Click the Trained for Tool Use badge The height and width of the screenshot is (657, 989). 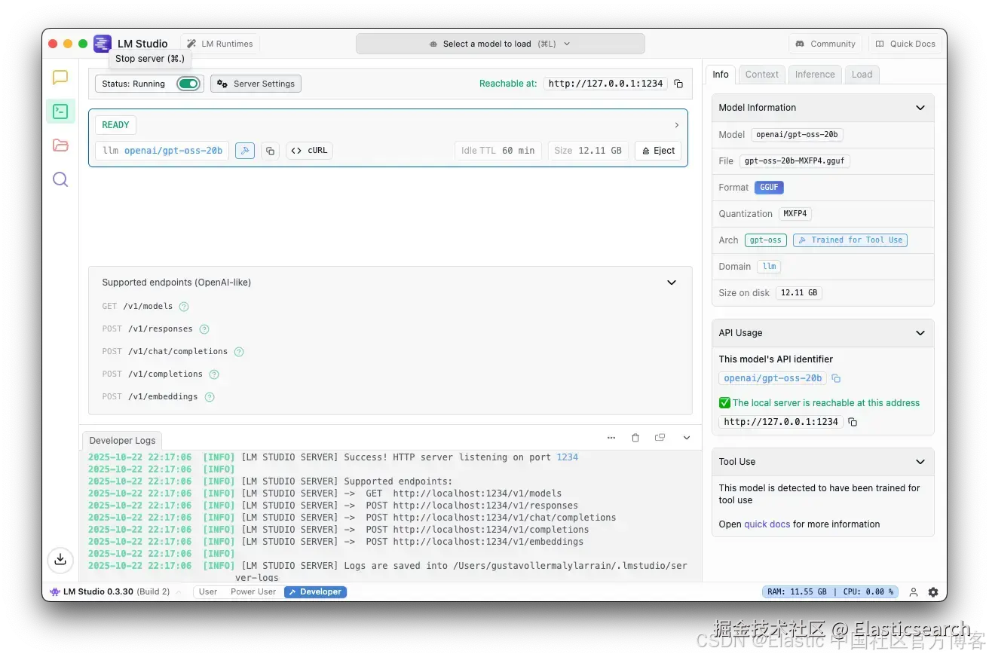[x=850, y=240]
